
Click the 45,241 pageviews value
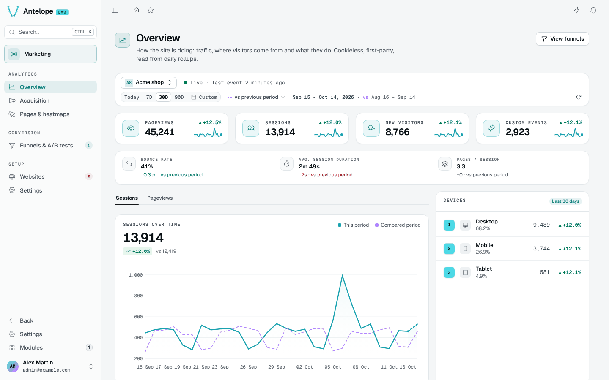(160, 132)
